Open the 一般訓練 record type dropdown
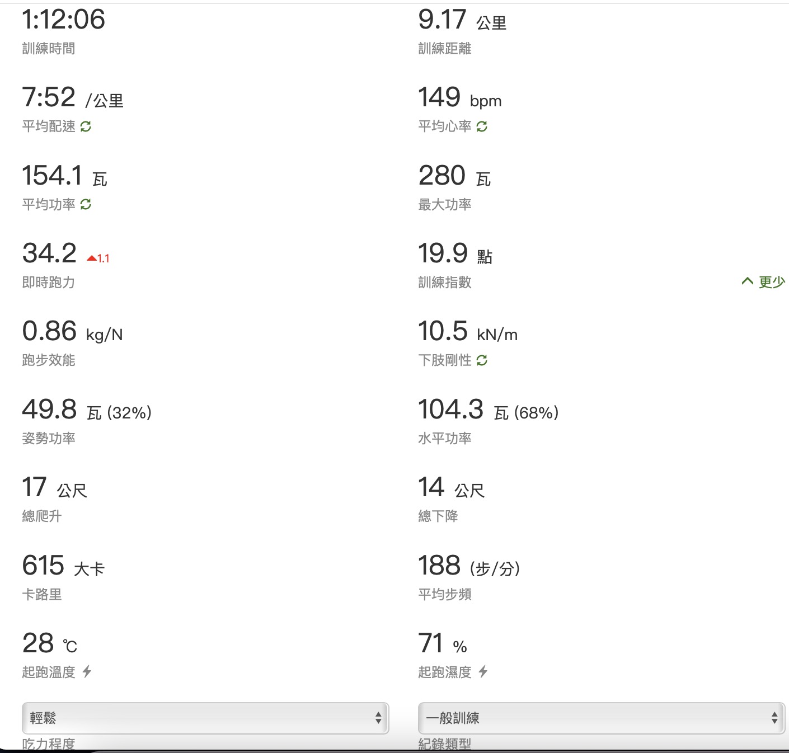Image resolution: width=789 pixels, height=753 pixels. (602, 718)
